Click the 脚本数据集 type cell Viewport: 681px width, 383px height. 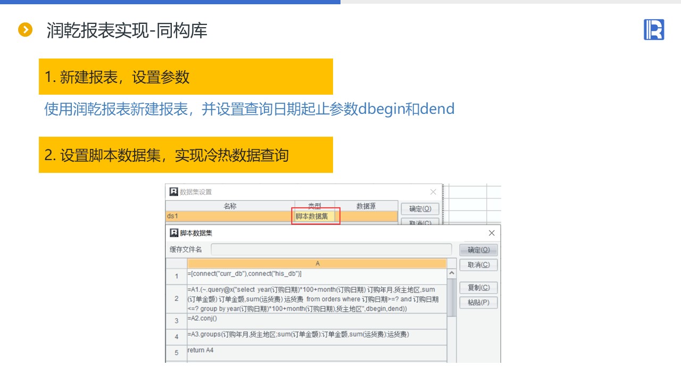315,216
